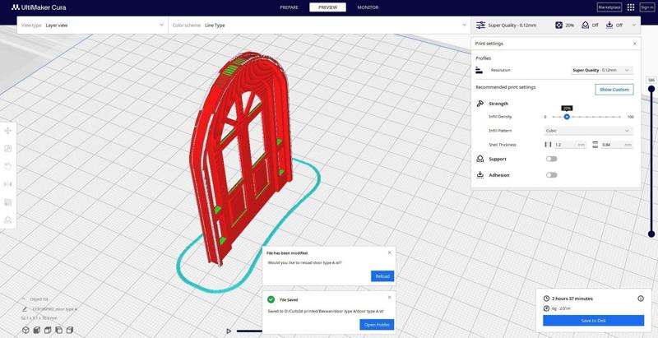Click the Open Folder button
Screen dimensions: 658x338
[x=377, y=325]
